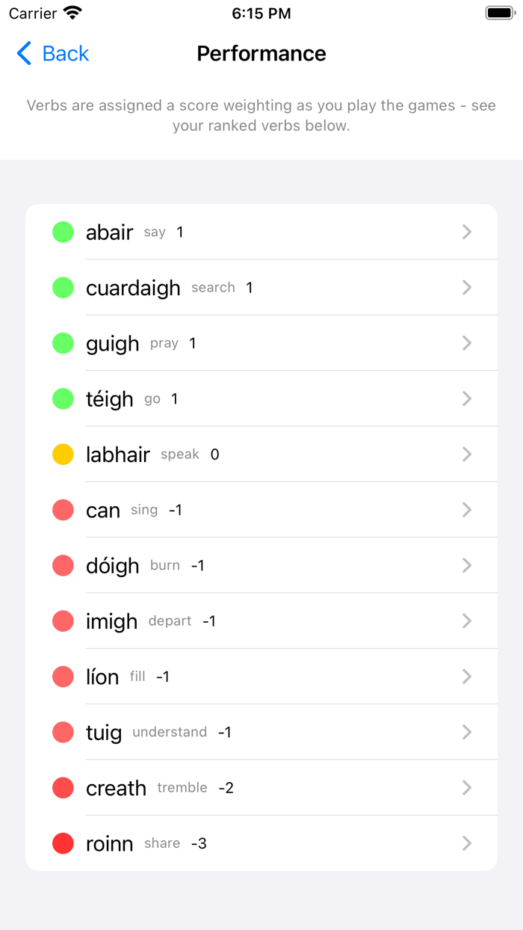Click the green indicator beside guigh
This screenshot has height=930, width=523.
click(63, 343)
